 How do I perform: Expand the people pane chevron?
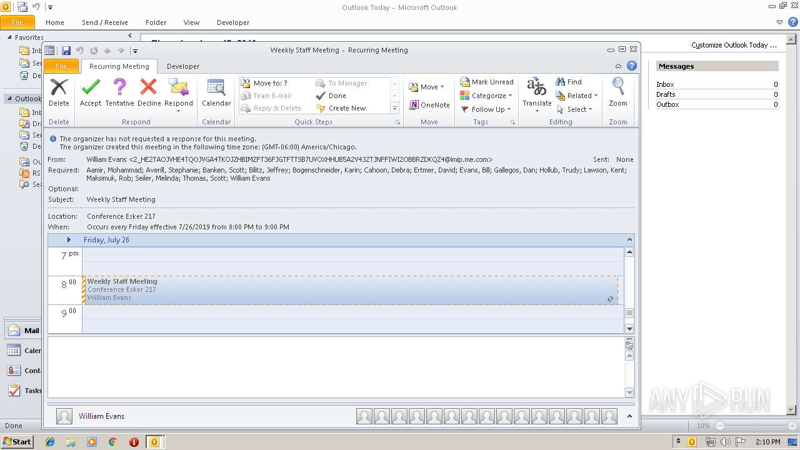(629, 416)
